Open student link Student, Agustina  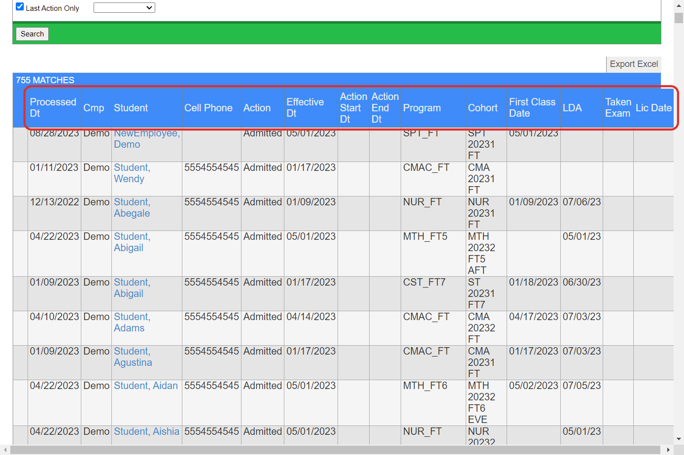click(x=133, y=357)
